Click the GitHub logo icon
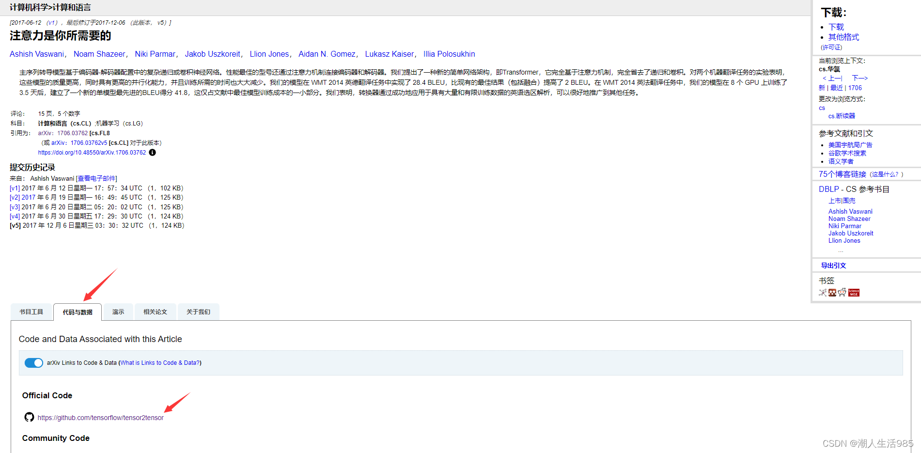 29,417
